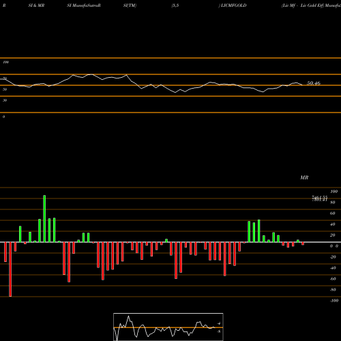Click the MR axis label -60
Screen dimensions: 341x341
[x=333, y=279]
